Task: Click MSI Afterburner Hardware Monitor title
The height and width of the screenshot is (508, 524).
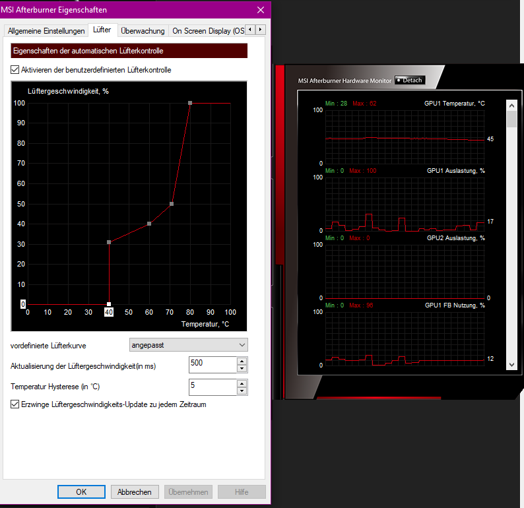Action: click(x=344, y=81)
